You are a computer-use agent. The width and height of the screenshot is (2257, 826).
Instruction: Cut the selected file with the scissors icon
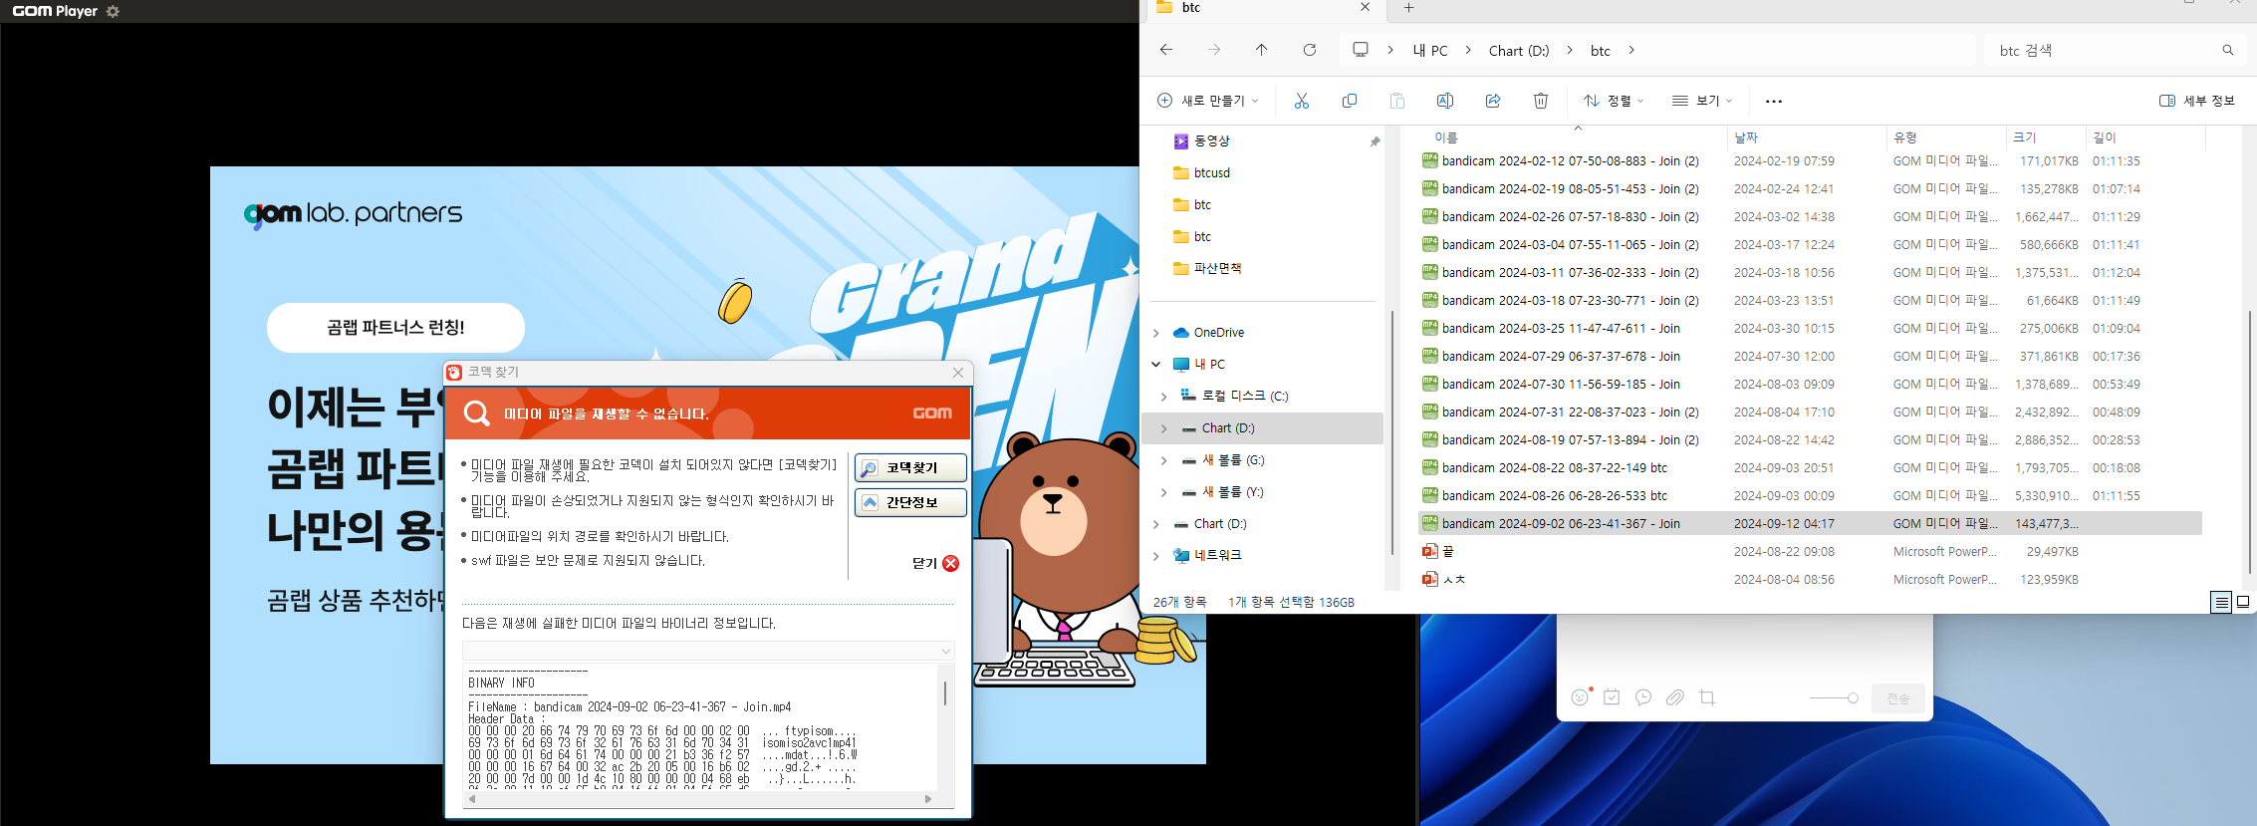coord(1302,101)
